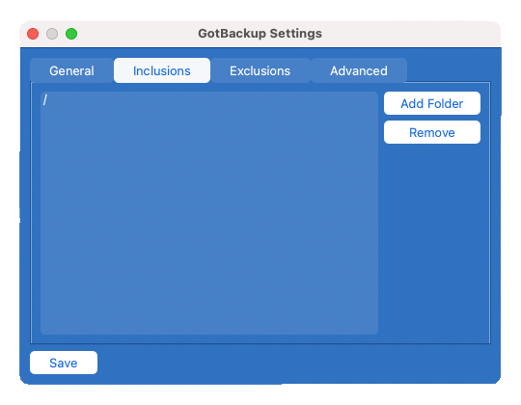The height and width of the screenshot is (405, 521).
Task: Save the backup settings
Action: (x=64, y=363)
